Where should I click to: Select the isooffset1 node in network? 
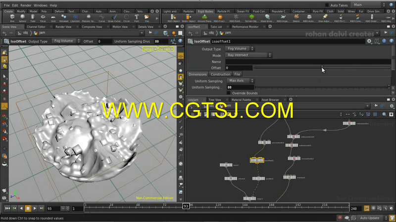tap(257, 160)
